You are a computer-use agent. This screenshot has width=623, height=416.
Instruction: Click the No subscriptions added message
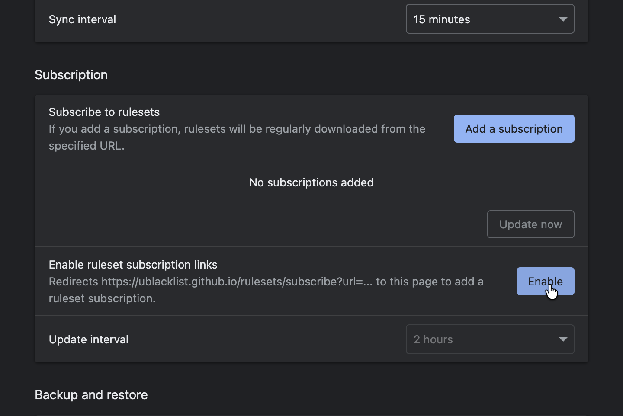311,182
